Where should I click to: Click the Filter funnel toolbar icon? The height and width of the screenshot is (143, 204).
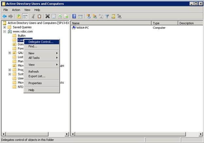107,16
